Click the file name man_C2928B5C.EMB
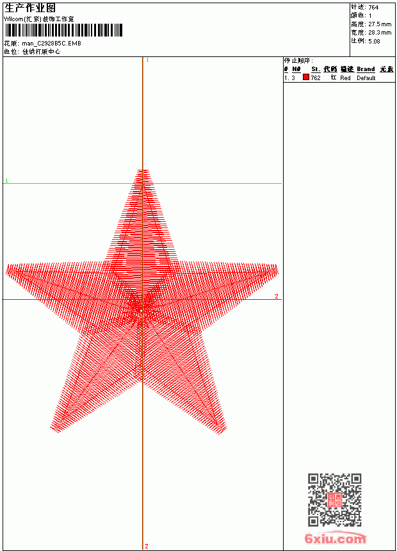 51,44
